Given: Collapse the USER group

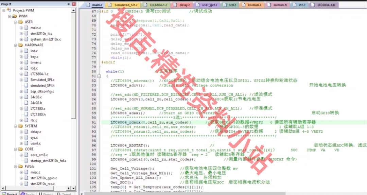Looking at the screenshot, I should (x=15, y=22).
